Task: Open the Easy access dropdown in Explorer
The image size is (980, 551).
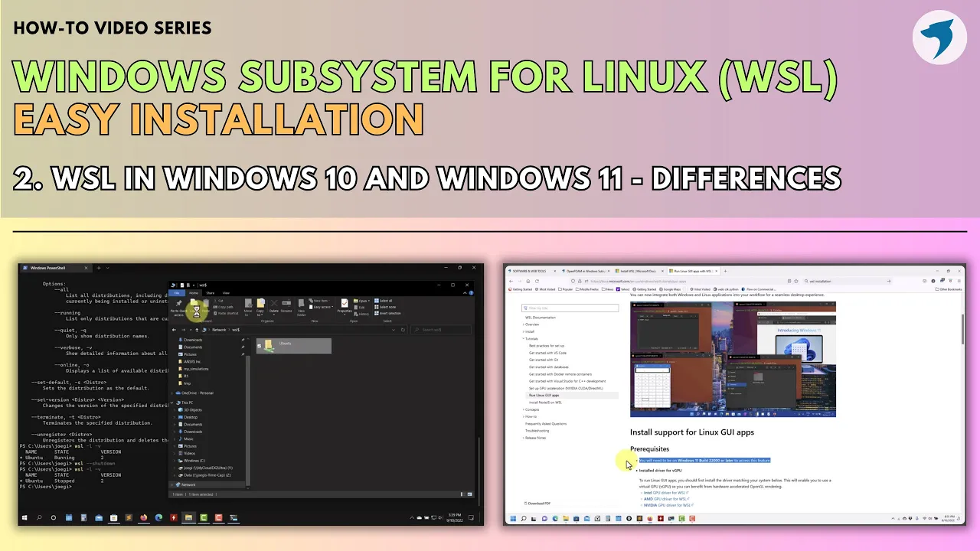Action: coord(322,307)
